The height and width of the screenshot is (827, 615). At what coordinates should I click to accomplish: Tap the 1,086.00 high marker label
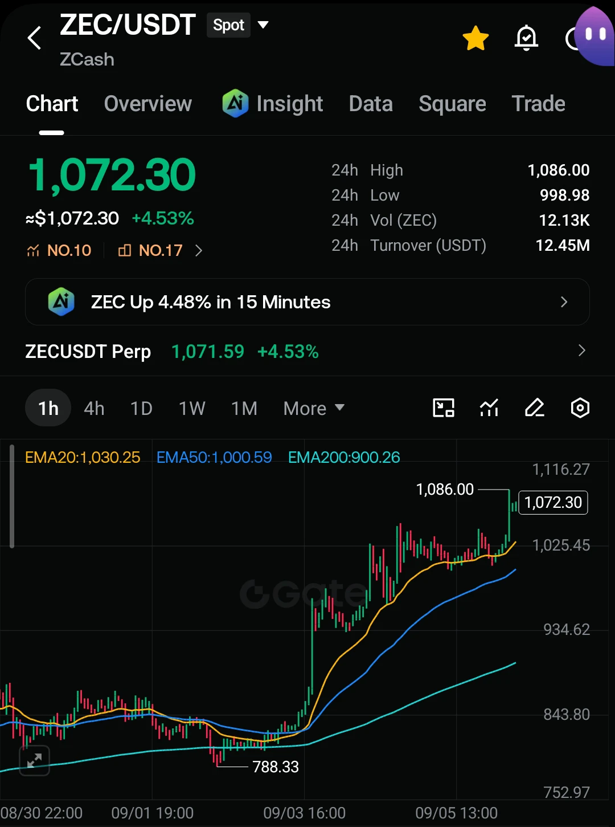(x=445, y=490)
